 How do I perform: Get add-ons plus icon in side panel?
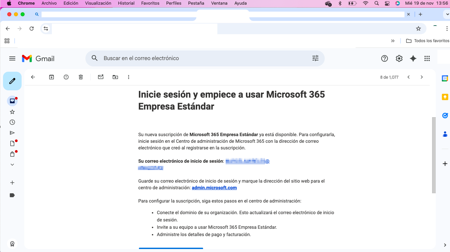pyautogui.click(x=445, y=164)
